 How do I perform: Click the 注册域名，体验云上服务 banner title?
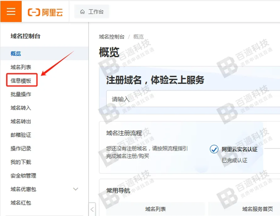[x=155, y=80]
